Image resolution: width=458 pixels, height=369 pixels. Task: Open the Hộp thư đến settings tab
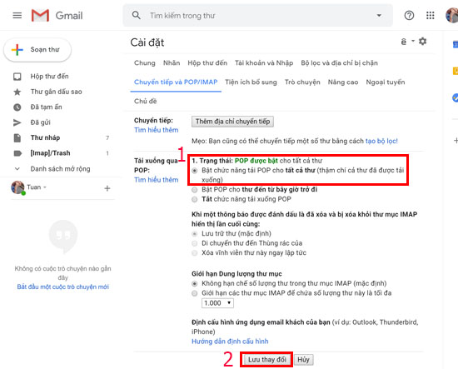tap(207, 63)
